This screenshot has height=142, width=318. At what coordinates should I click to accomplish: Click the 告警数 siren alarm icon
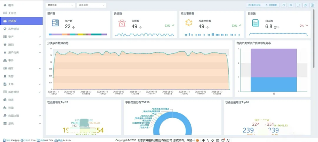122,23
